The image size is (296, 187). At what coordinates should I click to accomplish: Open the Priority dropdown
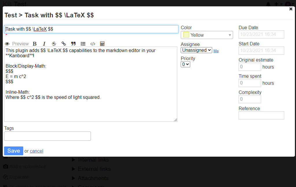[185, 64]
